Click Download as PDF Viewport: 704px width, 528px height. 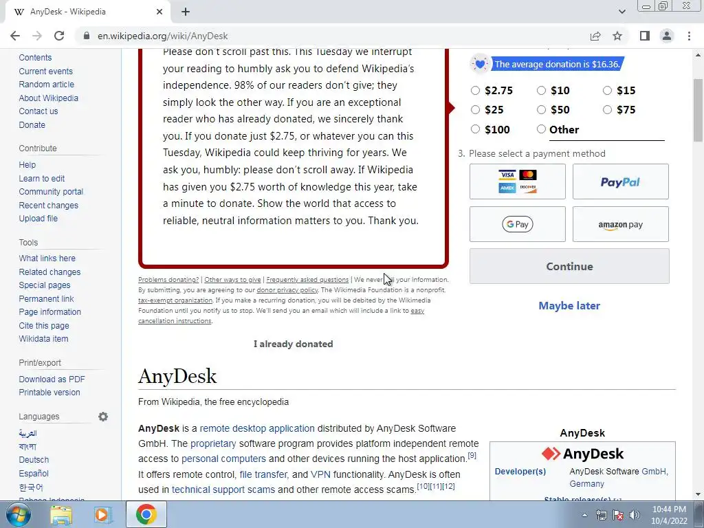click(52, 379)
